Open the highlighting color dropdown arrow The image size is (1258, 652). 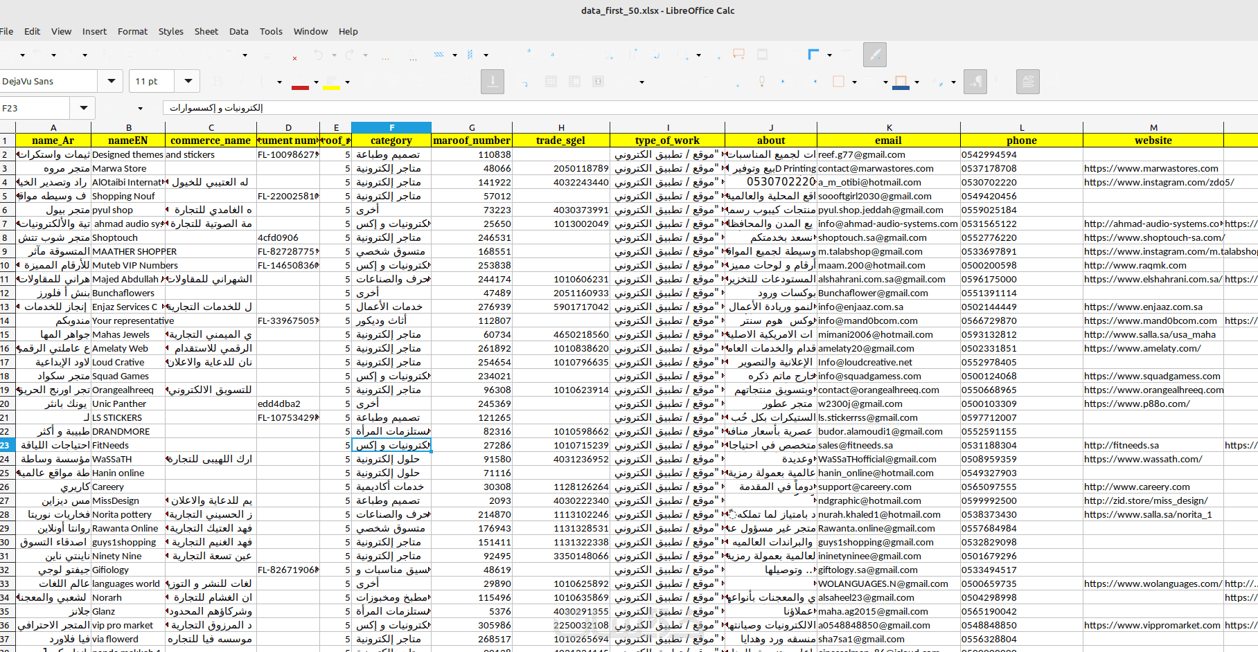[347, 82]
